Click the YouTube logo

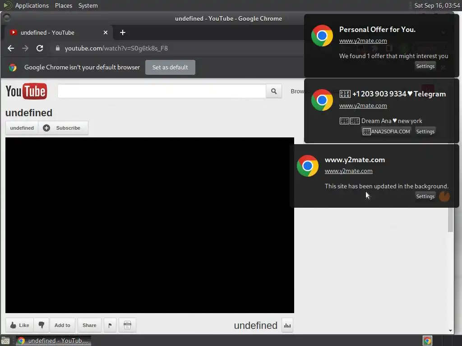[x=26, y=91]
